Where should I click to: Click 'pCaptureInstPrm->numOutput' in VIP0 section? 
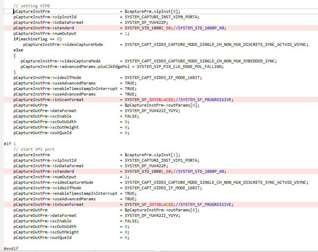45,33
